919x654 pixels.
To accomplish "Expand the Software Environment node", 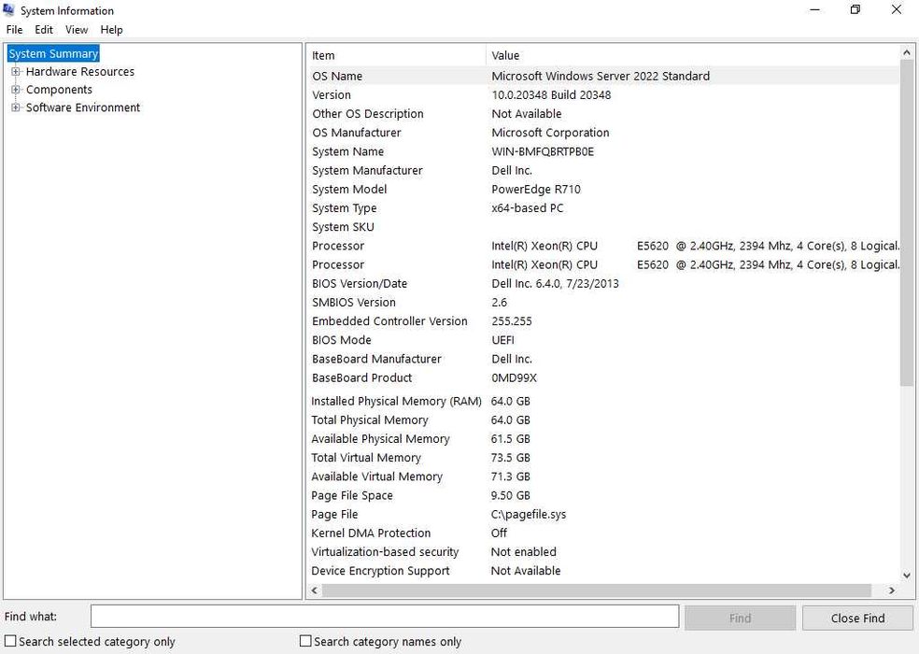I will point(15,107).
